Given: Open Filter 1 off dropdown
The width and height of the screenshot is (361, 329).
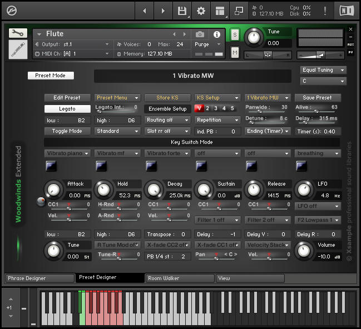Looking at the screenshot, I should tap(217, 220).
